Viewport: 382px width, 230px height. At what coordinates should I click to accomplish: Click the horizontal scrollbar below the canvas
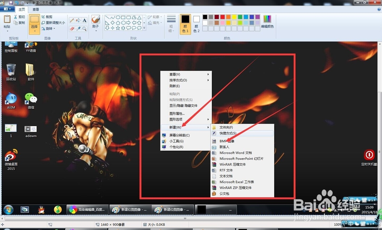pos(185,219)
